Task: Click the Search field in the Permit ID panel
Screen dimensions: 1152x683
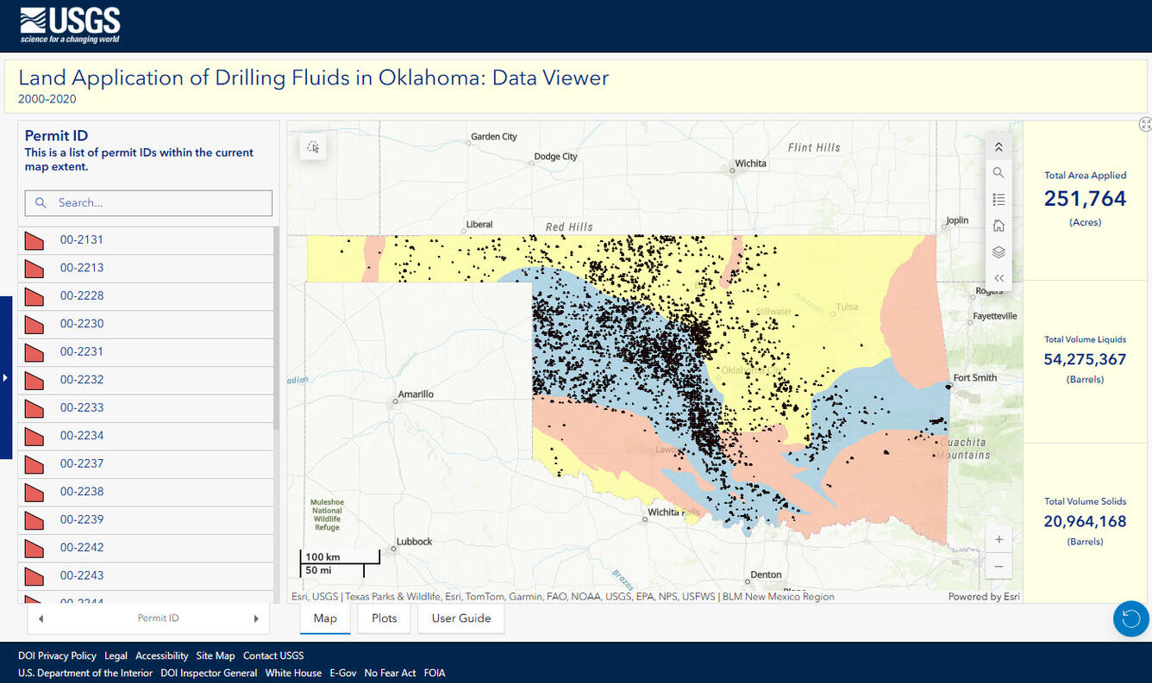Action: point(147,202)
